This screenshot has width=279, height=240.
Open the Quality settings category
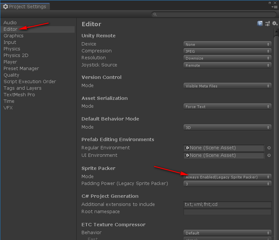(x=11, y=75)
